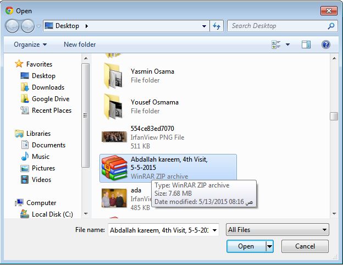Select the WinRAR ZIP archive icon
Viewport: 343px width, 265px height.
[114, 168]
